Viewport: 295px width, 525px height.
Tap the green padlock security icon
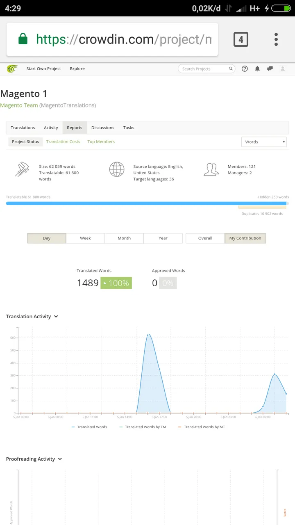point(23,39)
